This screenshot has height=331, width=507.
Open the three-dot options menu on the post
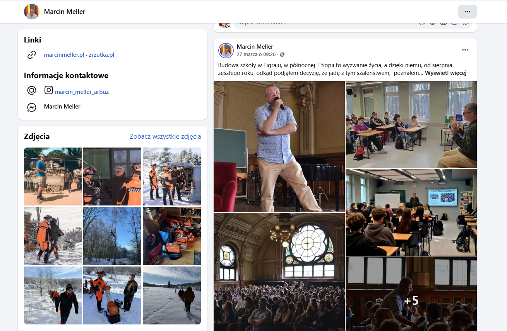[x=465, y=50]
